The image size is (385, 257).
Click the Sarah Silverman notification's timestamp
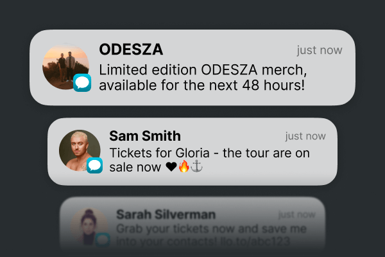pyautogui.click(x=296, y=215)
